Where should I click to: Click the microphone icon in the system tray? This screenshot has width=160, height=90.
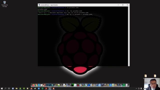tap(141, 88)
